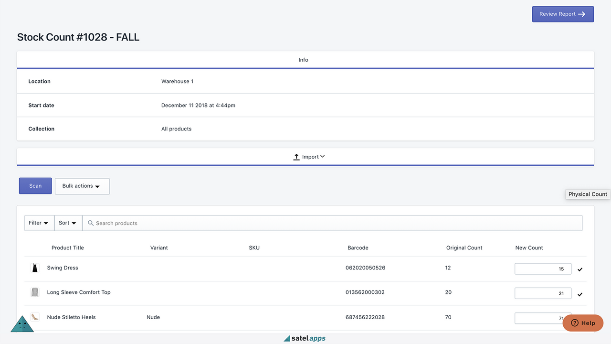The image size is (611, 344).
Task: Open the Sort dropdown
Action: [x=68, y=223]
